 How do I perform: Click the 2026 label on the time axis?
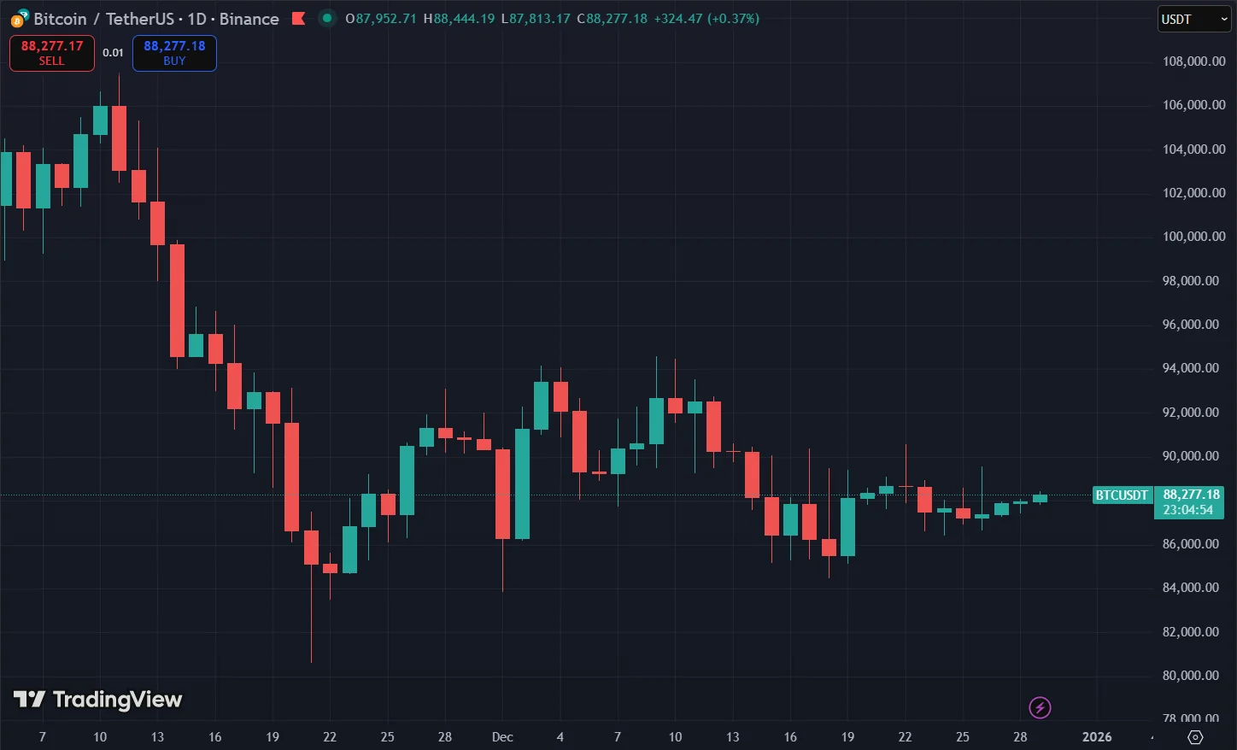click(1097, 736)
